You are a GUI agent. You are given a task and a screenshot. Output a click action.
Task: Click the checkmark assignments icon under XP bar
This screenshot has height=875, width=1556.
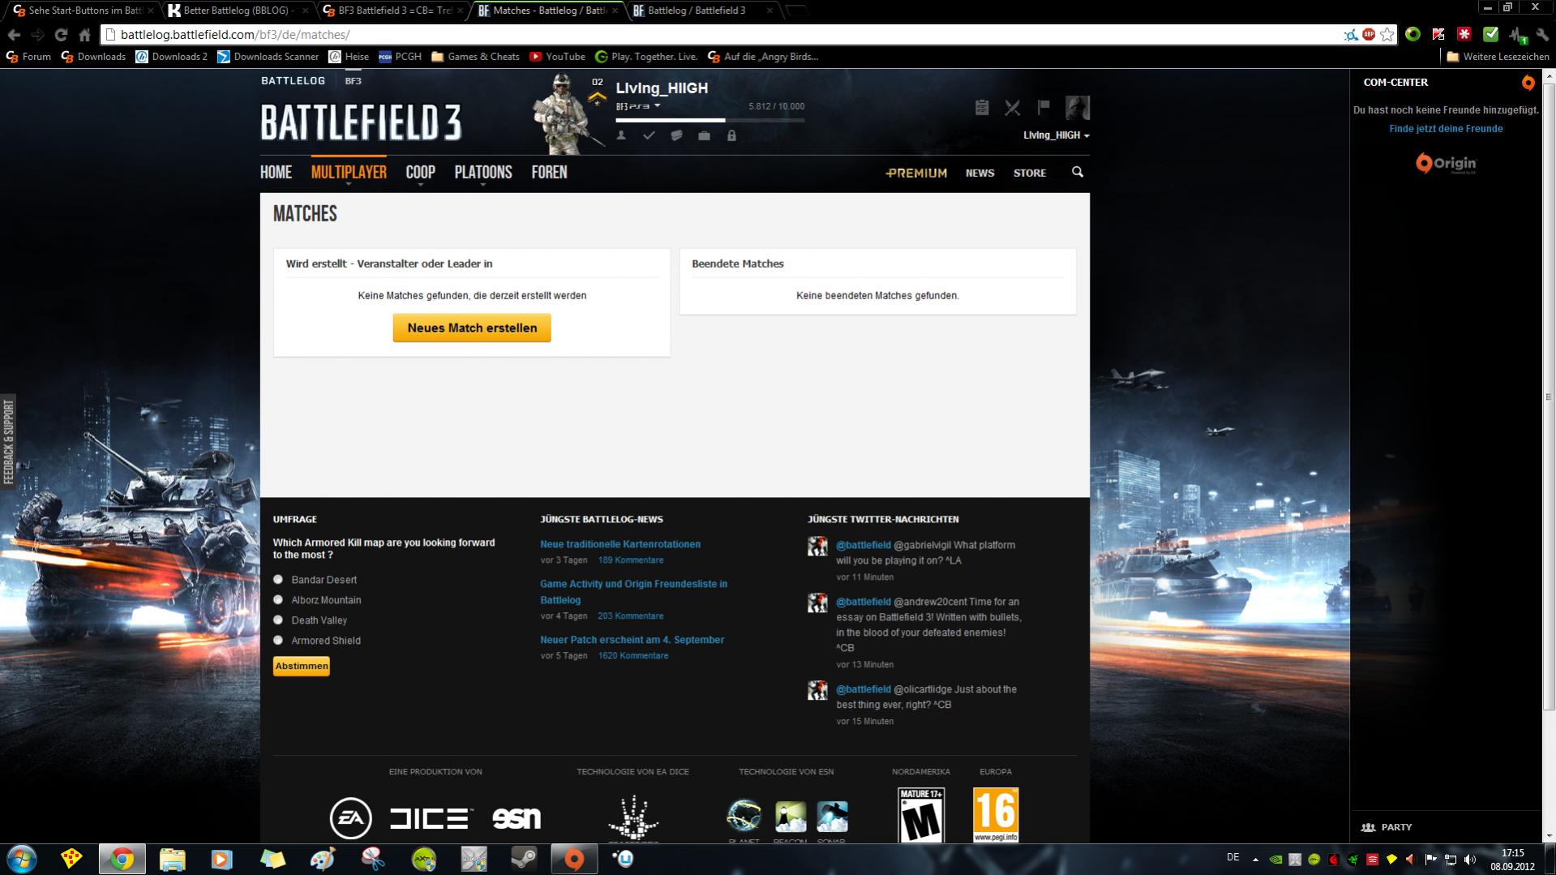coord(649,135)
